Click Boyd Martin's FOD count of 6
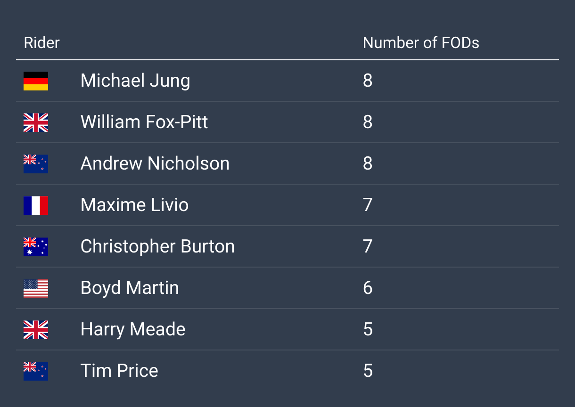The width and height of the screenshot is (575, 407). point(368,288)
